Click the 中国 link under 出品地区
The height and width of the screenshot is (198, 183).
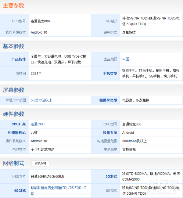coord(126,59)
